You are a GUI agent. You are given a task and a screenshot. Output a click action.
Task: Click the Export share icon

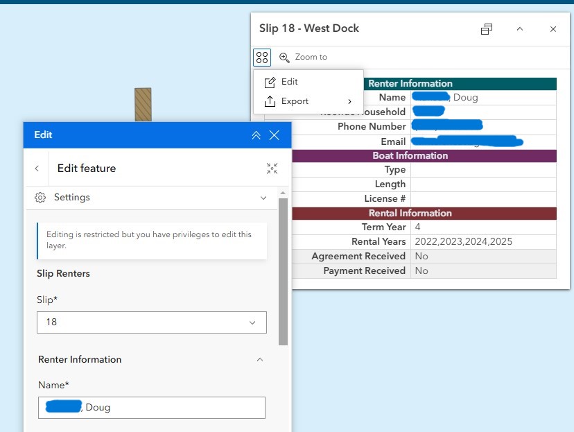click(271, 101)
